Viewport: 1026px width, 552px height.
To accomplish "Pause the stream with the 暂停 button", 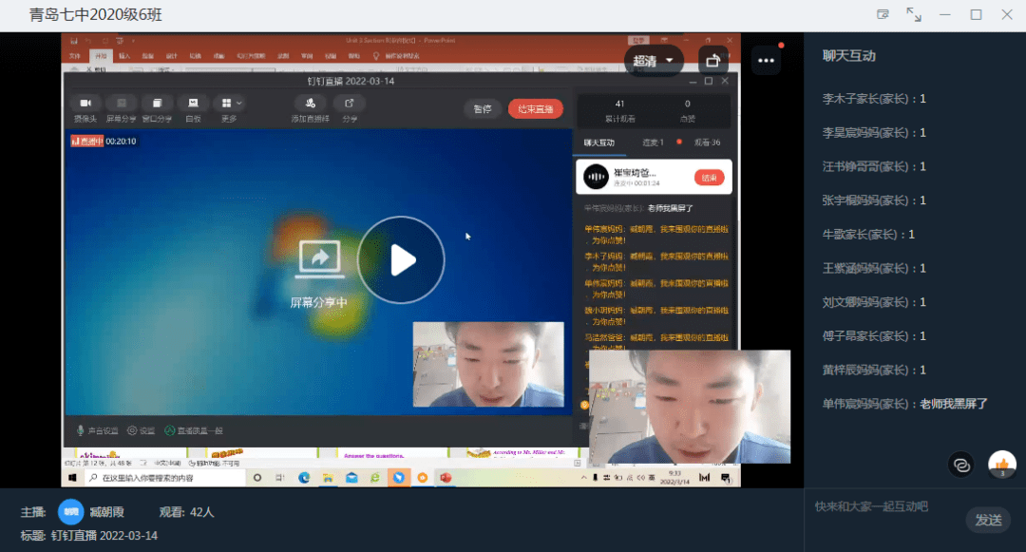I will [483, 108].
